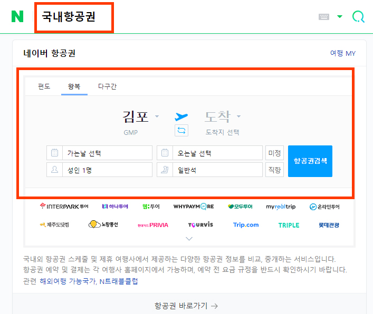Open the PRIVIA partner logo

point(153,225)
